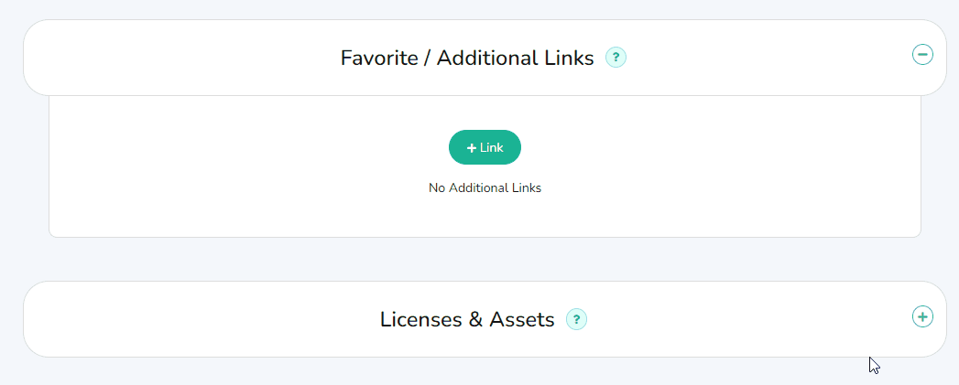This screenshot has width=959, height=385.
Task: Expand Licenses & Assets using the plus icon
Action: (922, 316)
